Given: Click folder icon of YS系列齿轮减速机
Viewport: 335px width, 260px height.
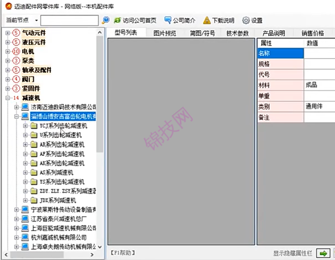Looking at the screenshot, I should [x=34, y=182].
